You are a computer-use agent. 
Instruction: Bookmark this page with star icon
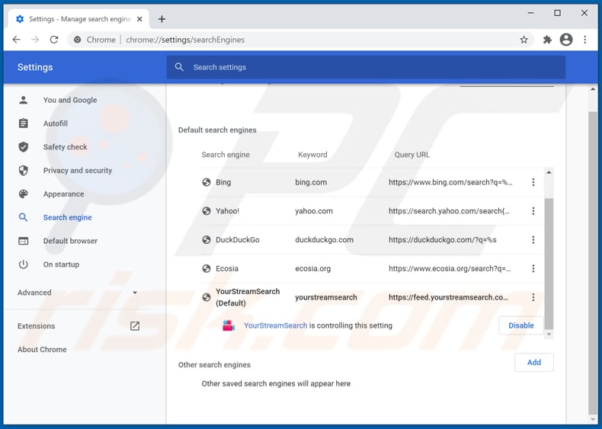coord(524,40)
